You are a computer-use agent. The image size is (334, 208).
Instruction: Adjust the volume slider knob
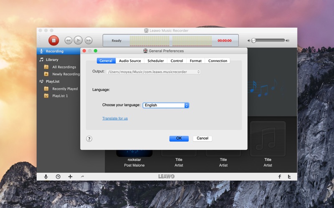tap(253, 40)
